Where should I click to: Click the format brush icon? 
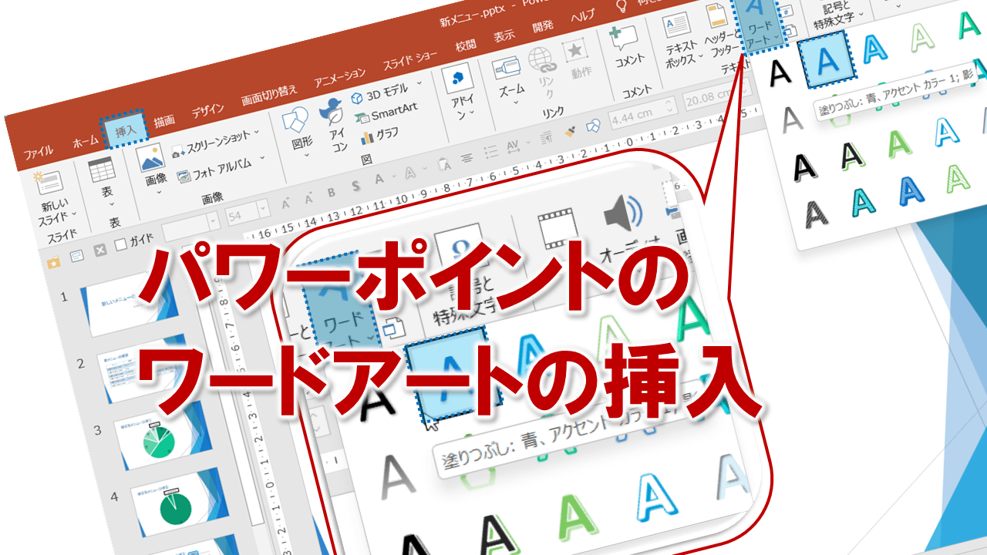click(571, 131)
